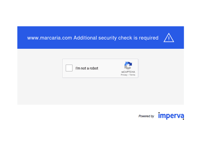
Task: Click the words "security check" in banner
Action: point(115,38)
